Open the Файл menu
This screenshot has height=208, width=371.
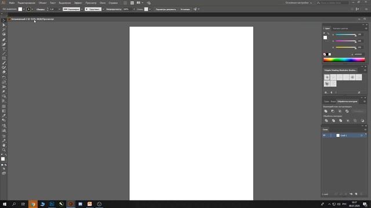click(x=12, y=3)
